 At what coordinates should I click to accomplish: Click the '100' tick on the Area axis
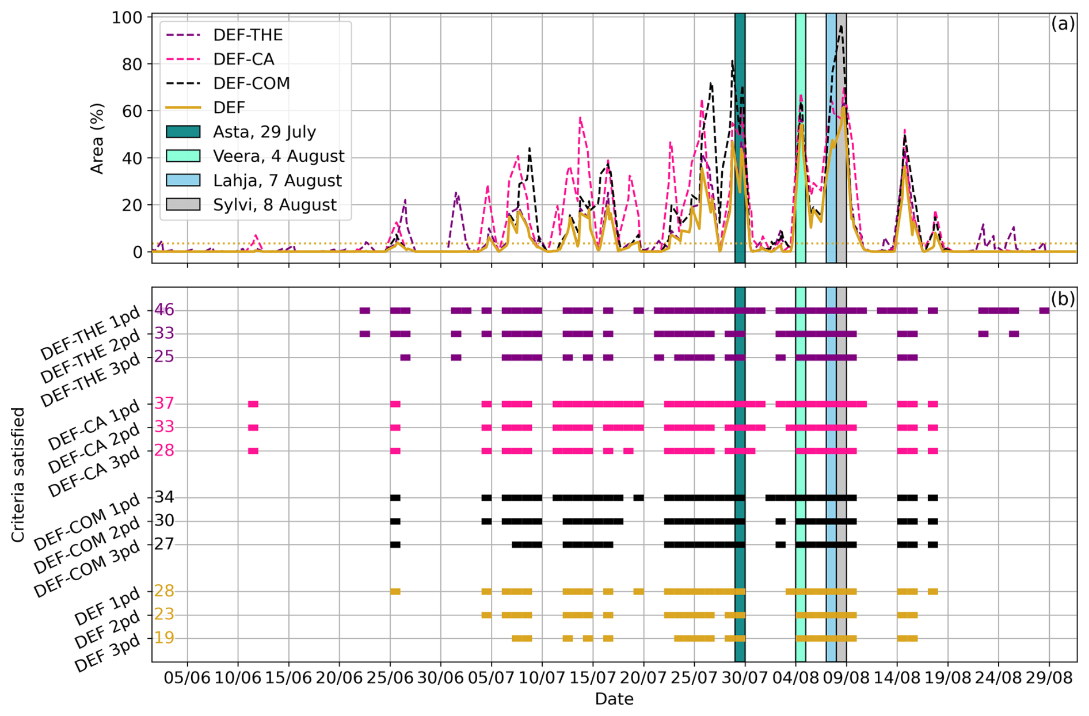[x=127, y=17]
